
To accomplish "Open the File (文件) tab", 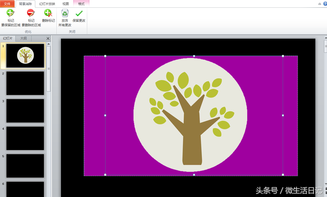I will (7, 4).
